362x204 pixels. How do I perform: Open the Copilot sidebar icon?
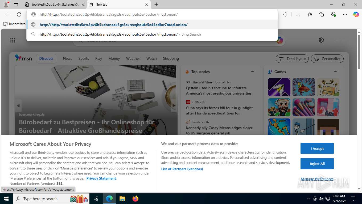tap(356, 14)
